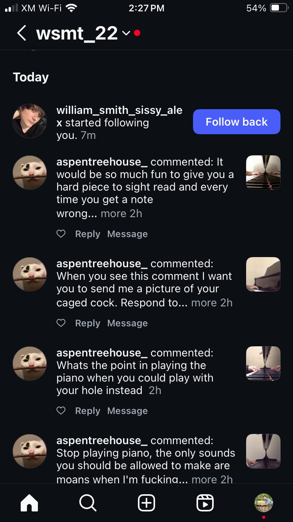Tap Reply under "When you see this comment"

click(x=88, y=323)
